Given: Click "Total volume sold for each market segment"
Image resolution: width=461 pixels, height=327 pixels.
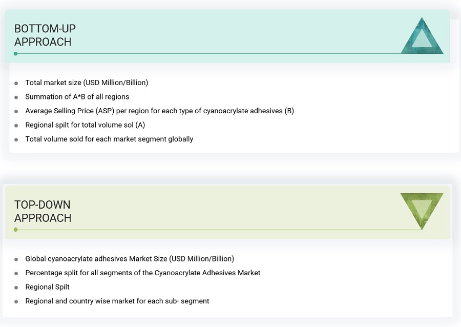Looking at the screenshot, I should [109, 139].
